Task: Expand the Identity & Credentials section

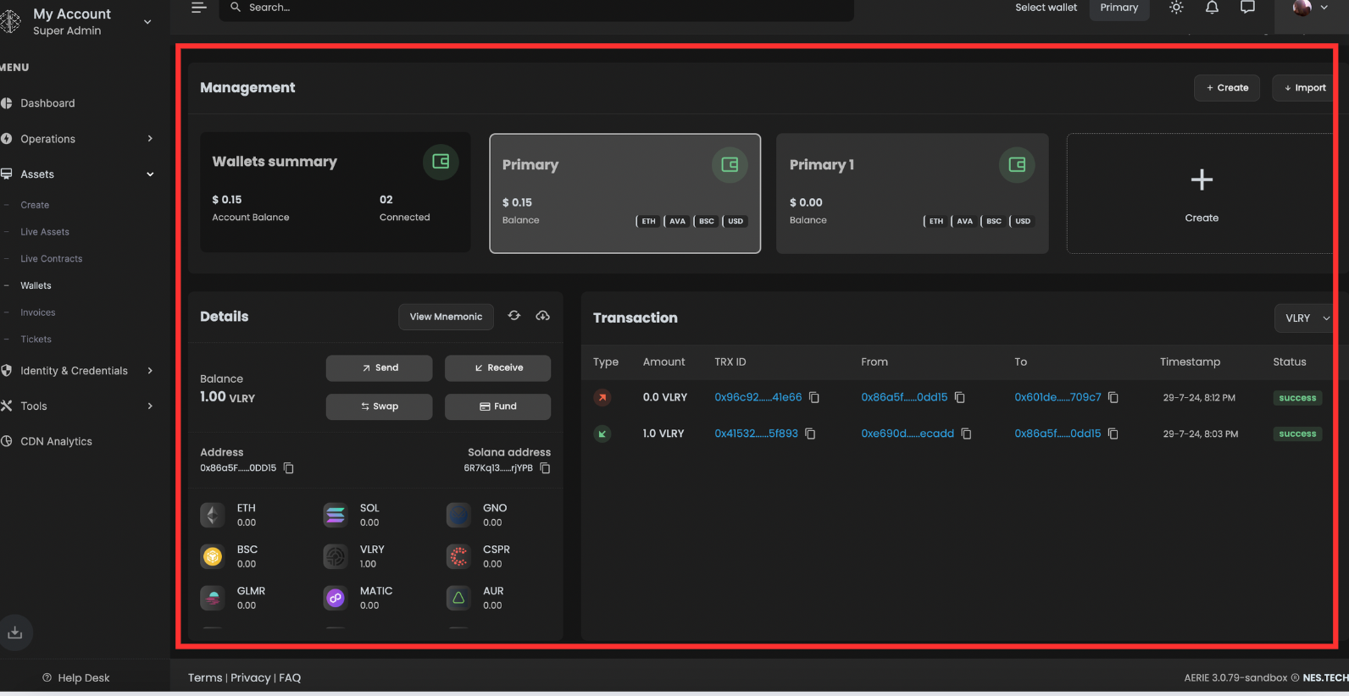Action: tap(76, 371)
